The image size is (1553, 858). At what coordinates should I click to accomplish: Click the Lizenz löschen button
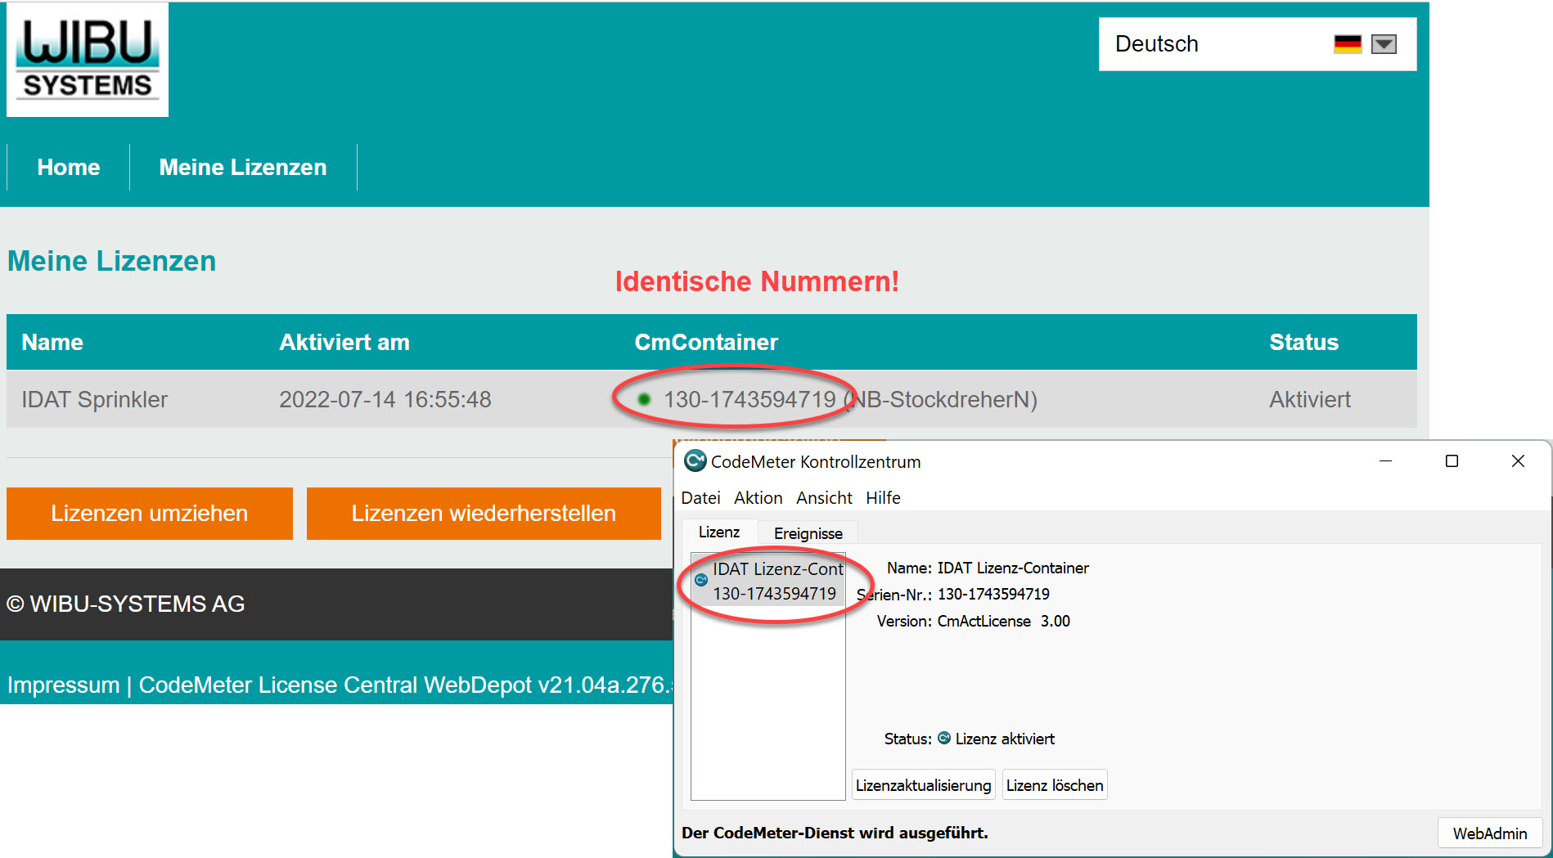tap(1055, 785)
